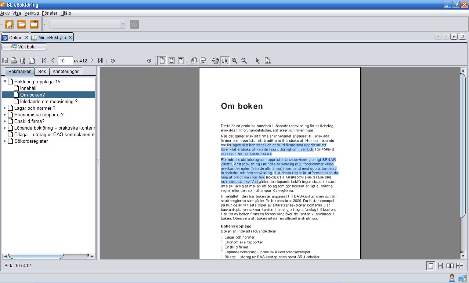This screenshot has height=283, width=469.
Task: Switch to the Online tab
Action: click(15, 36)
